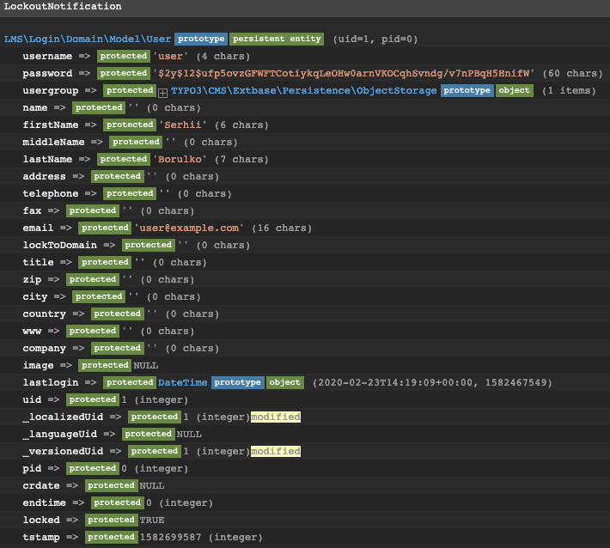Viewport: 610px width, 548px height.
Task: Click the object badge on the usergroup row
Action: click(x=514, y=91)
